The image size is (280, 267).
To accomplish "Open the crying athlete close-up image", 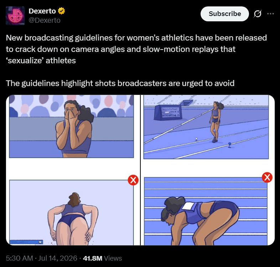I will 72,126.
